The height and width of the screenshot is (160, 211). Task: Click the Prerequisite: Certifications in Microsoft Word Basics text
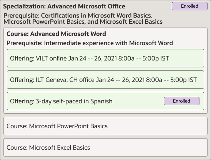(x=83, y=18)
